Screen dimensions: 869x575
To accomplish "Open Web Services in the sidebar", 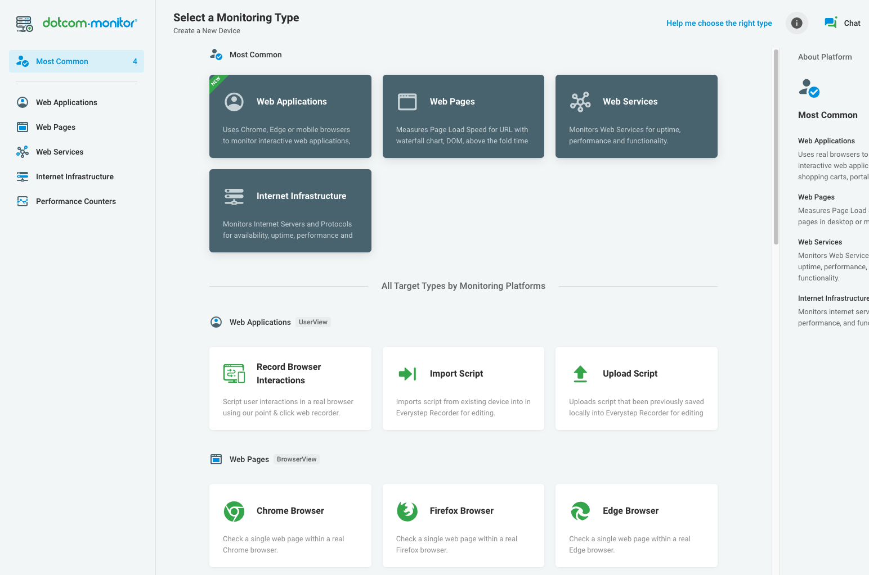I will click(x=60, y=152).
